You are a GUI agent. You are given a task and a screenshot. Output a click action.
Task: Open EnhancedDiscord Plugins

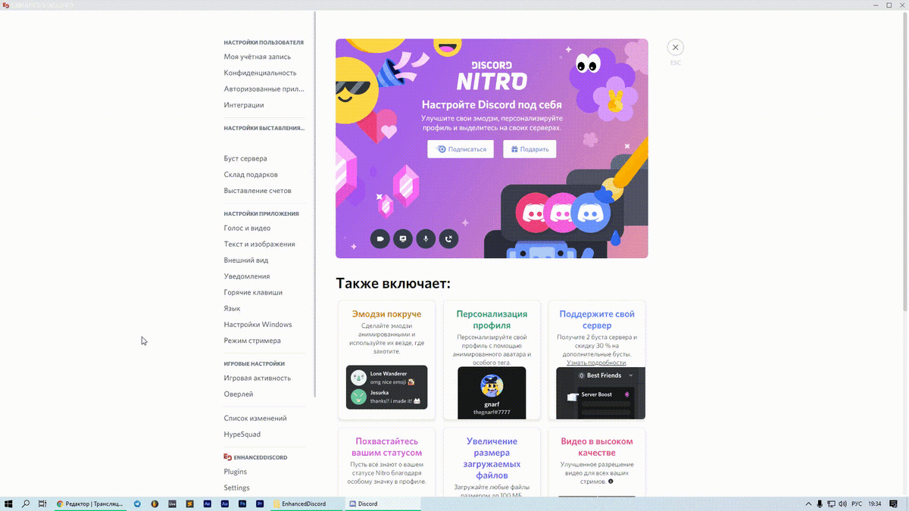point(236,472)
